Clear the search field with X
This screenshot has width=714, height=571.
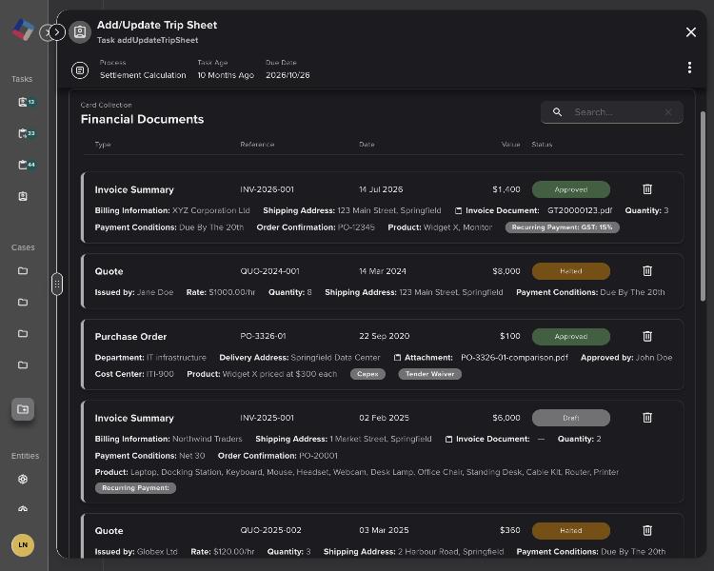[668, 112]
